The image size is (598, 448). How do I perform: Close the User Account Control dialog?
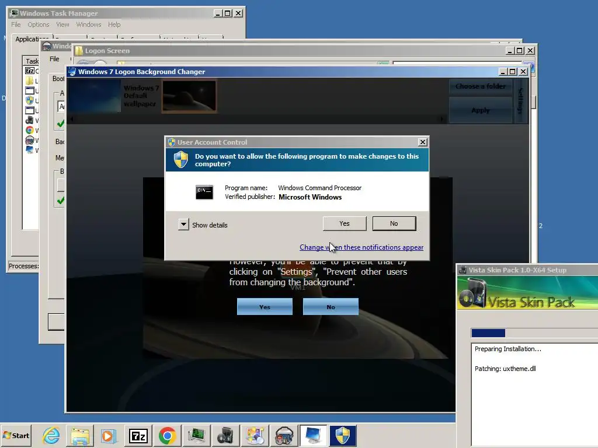click(423, 142)
